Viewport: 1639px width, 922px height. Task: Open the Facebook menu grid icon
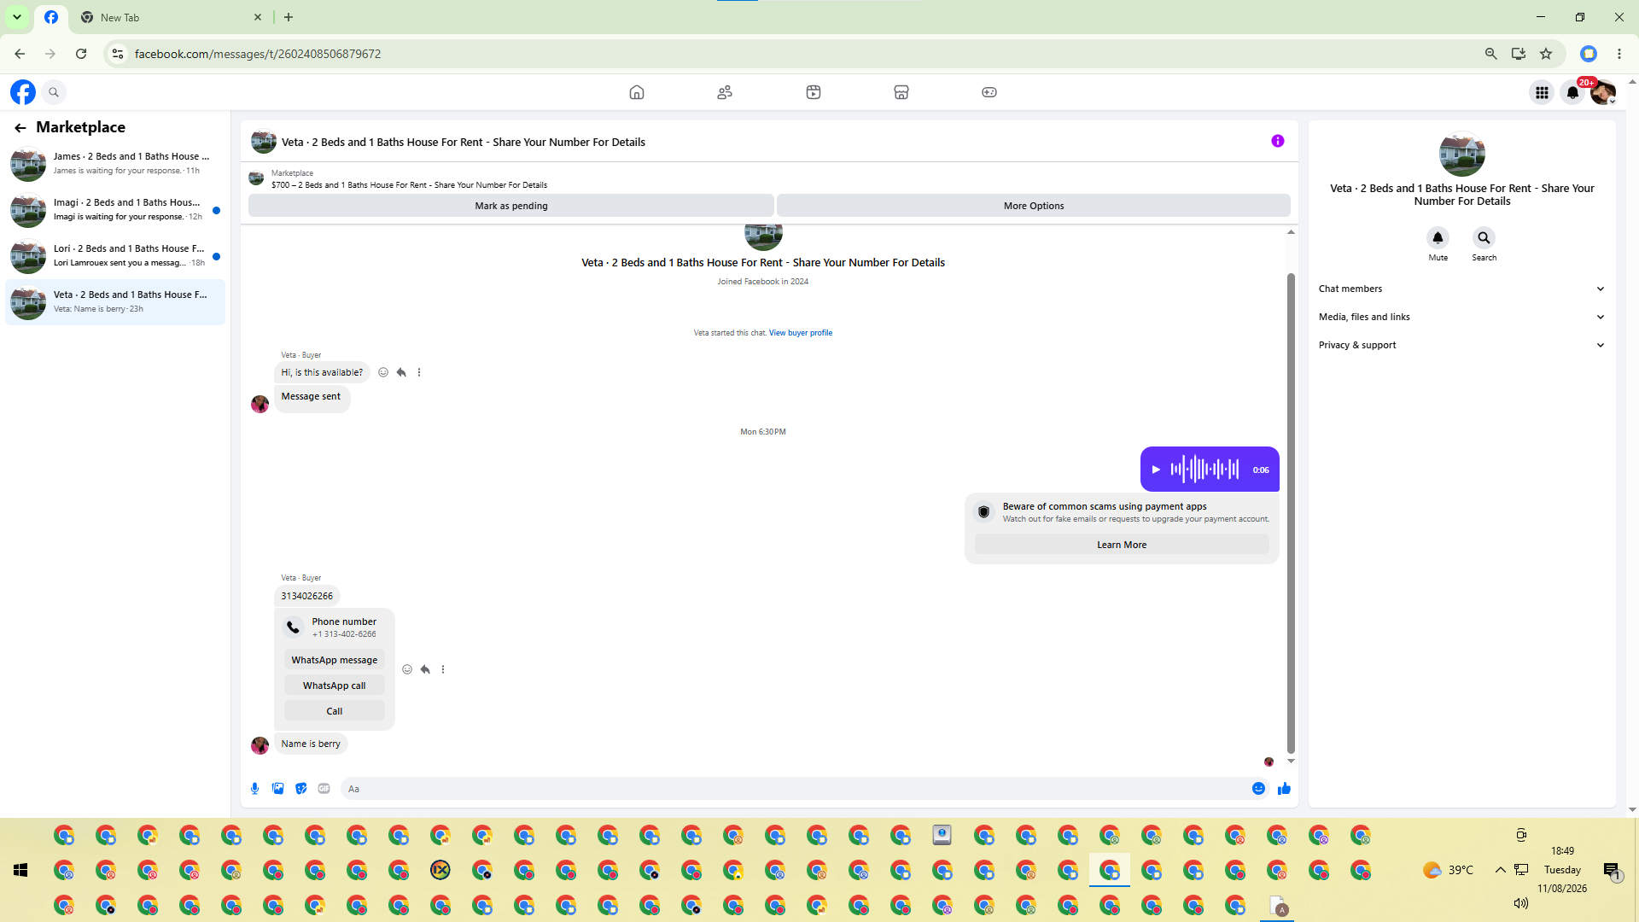[1542, 92]
